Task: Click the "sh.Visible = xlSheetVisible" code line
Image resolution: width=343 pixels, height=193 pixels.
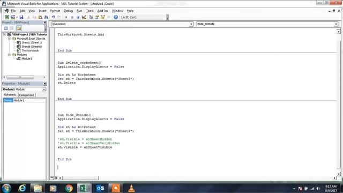Action: tap(85, 147)
